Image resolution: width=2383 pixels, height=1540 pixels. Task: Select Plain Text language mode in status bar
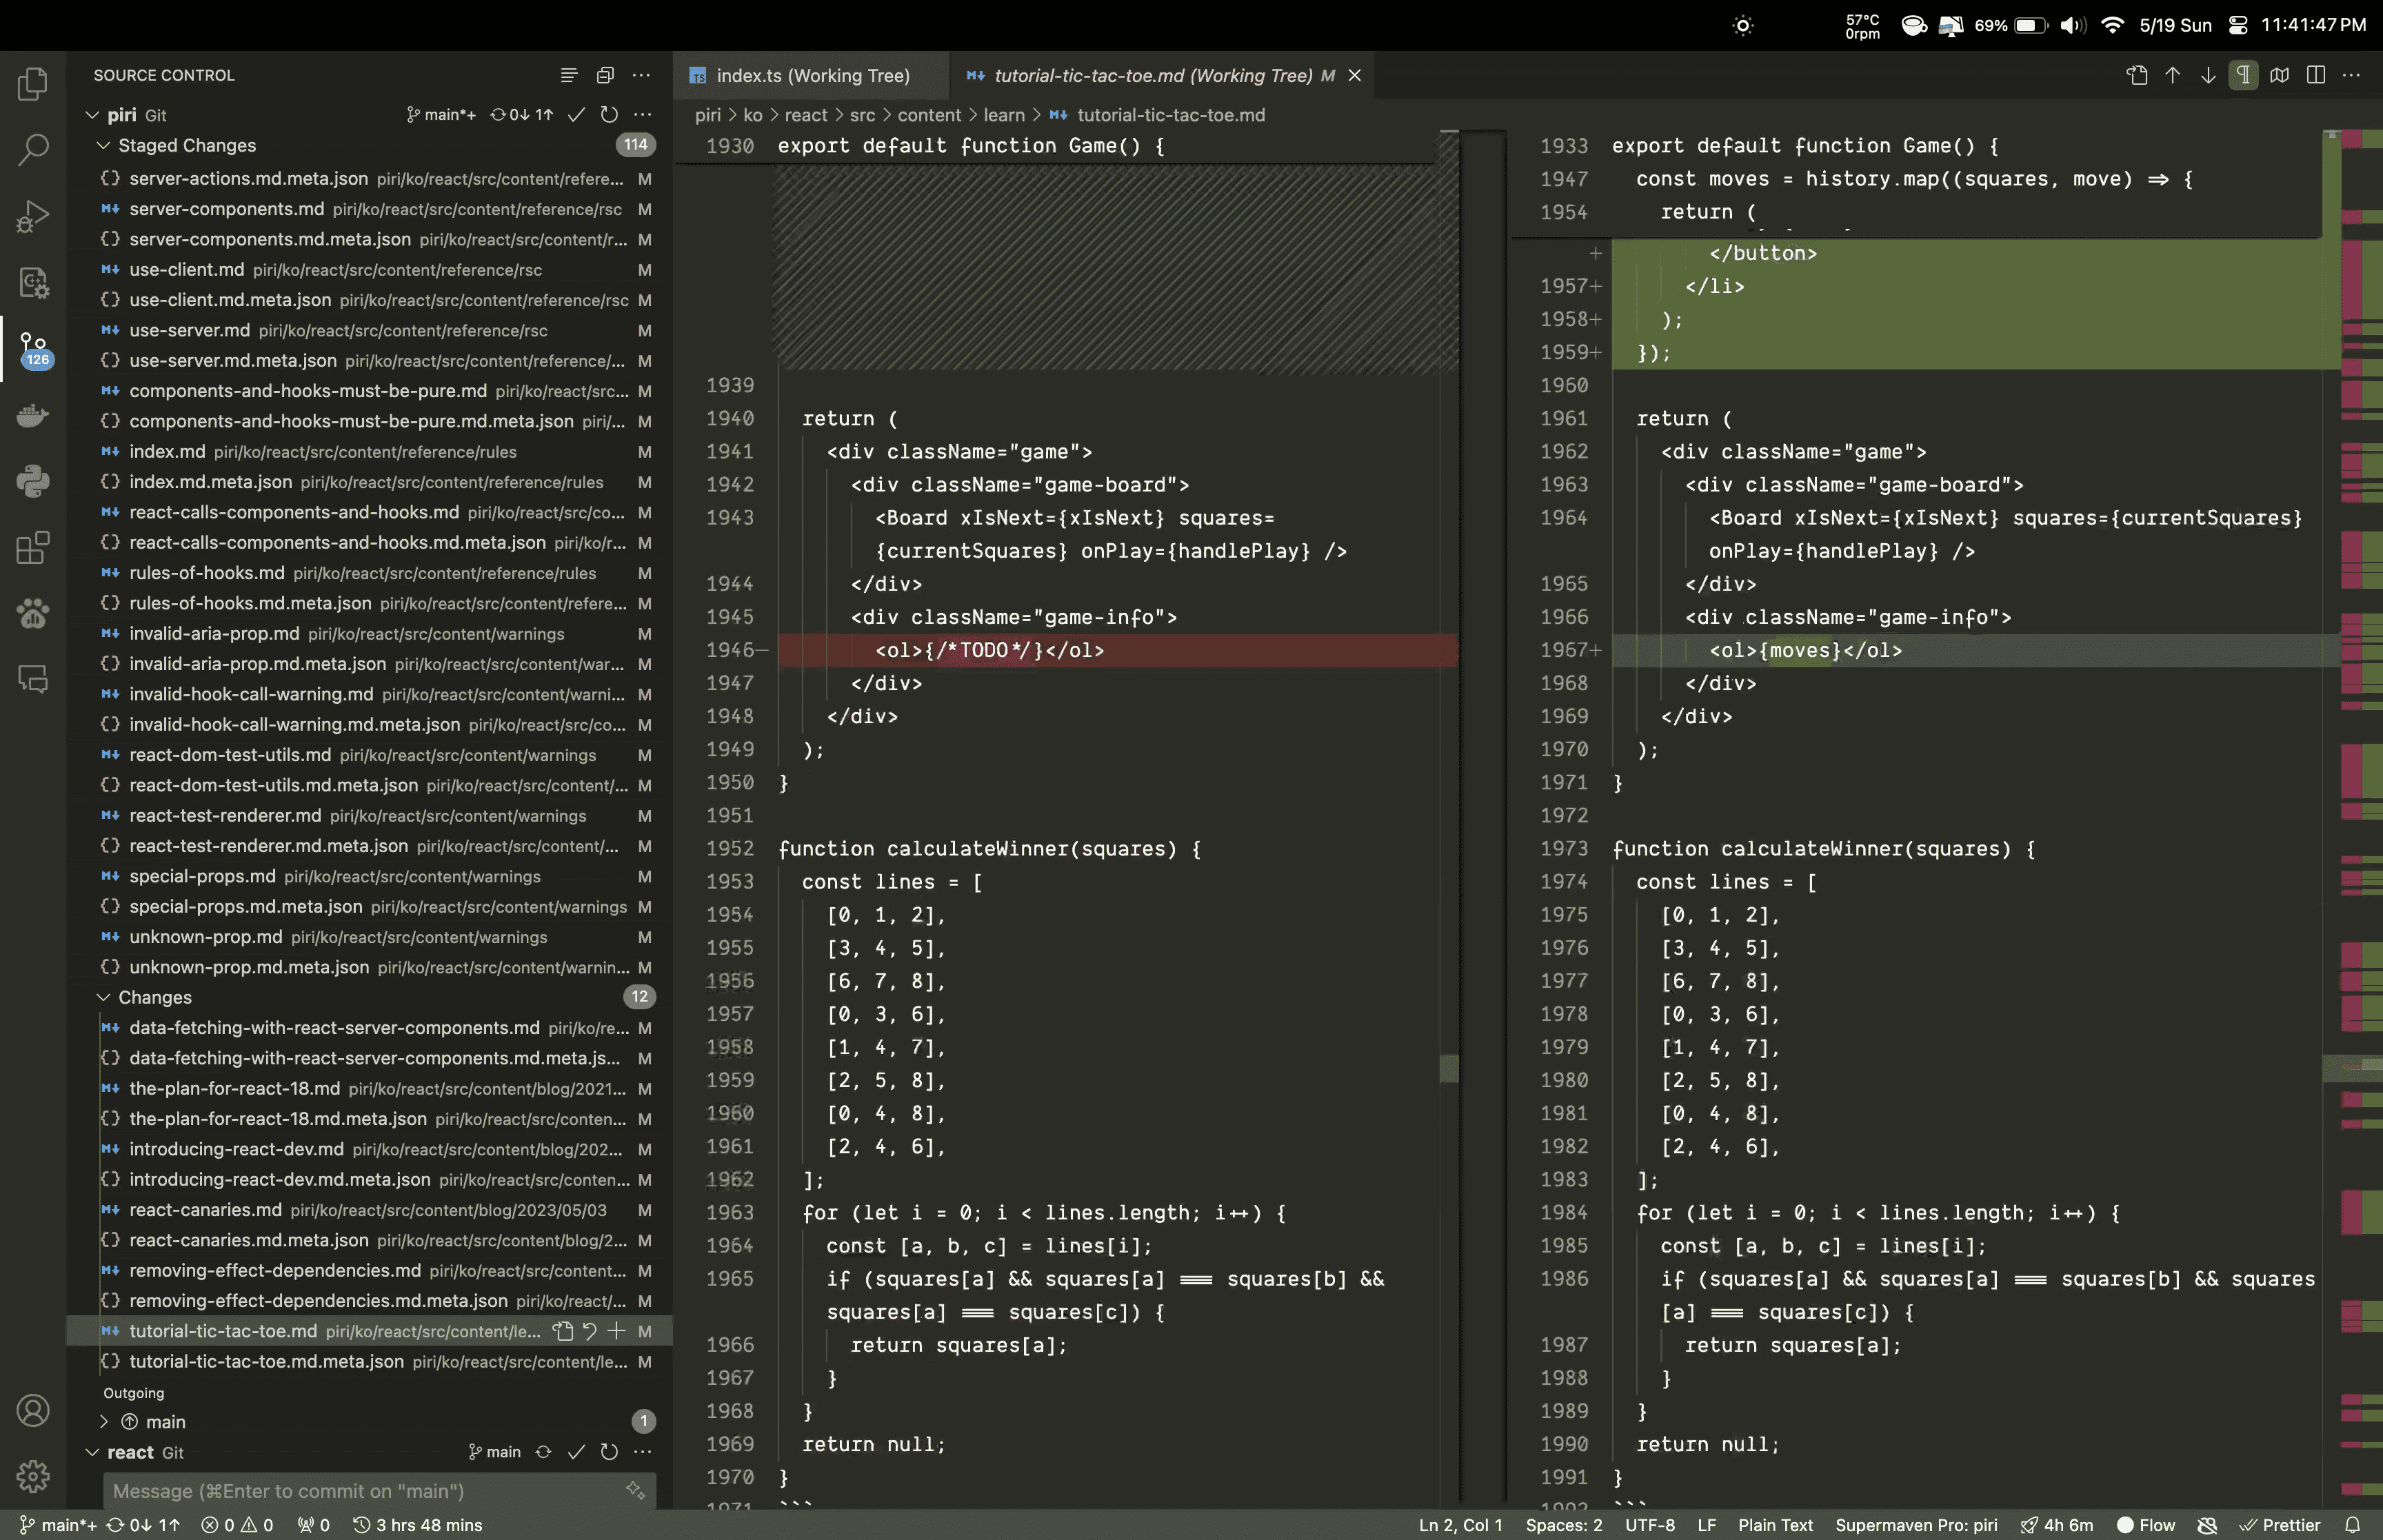(1774, 1525)
